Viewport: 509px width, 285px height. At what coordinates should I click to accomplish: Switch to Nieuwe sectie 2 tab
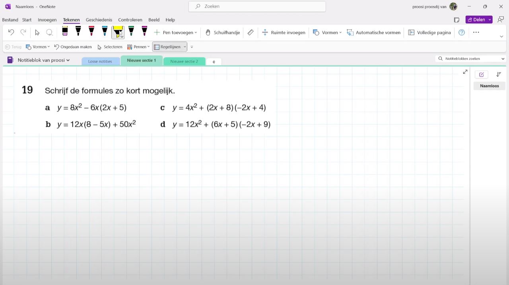(x=184, y=61)
